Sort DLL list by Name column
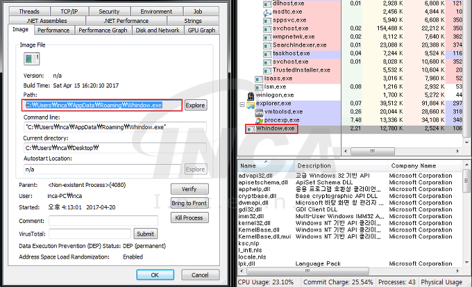Viewport: 472px width, 287px height. coord(266,165)
